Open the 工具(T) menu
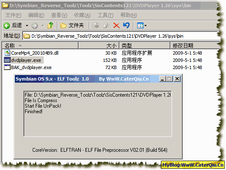226x170 pixels. [x=105, y=15]
